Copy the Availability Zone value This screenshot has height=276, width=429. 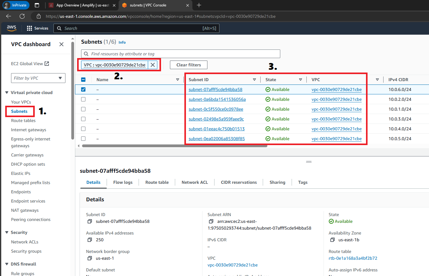332,240
